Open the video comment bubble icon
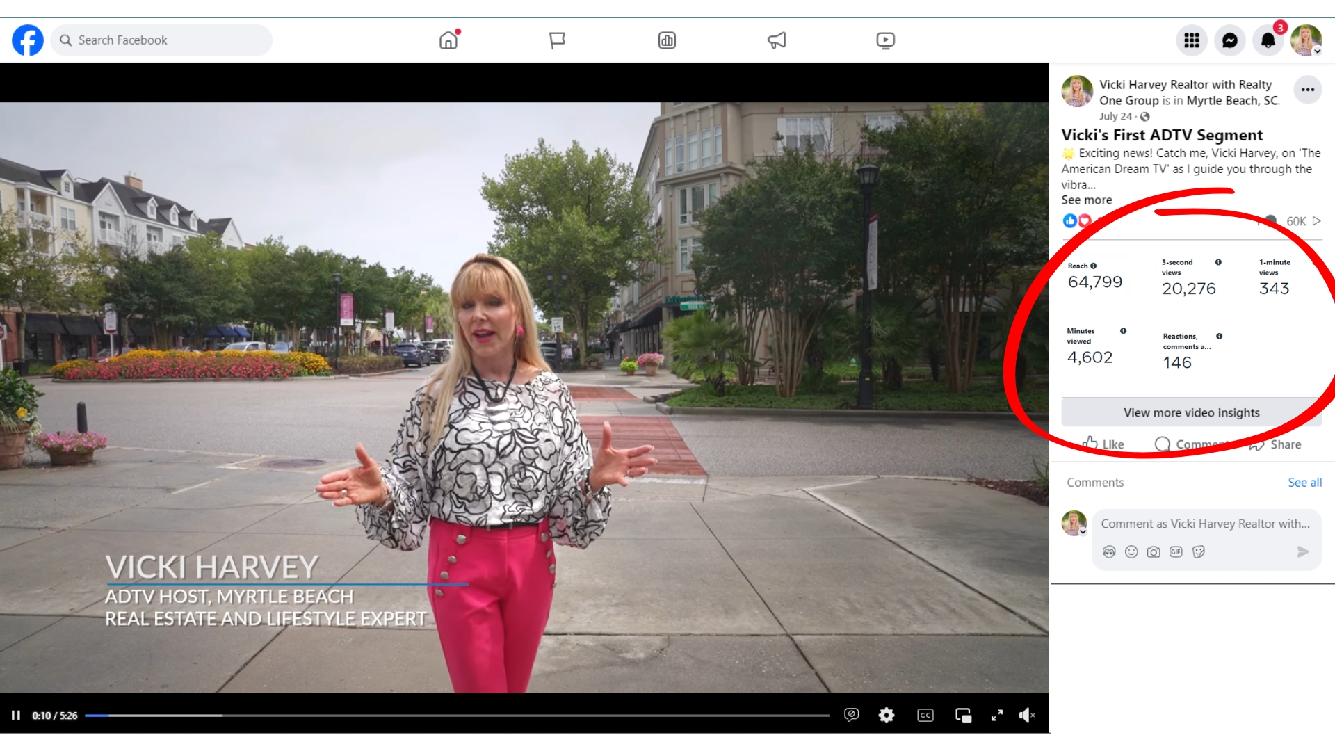The height and width of the screenshot is (751, 1335). pos(852,715)
